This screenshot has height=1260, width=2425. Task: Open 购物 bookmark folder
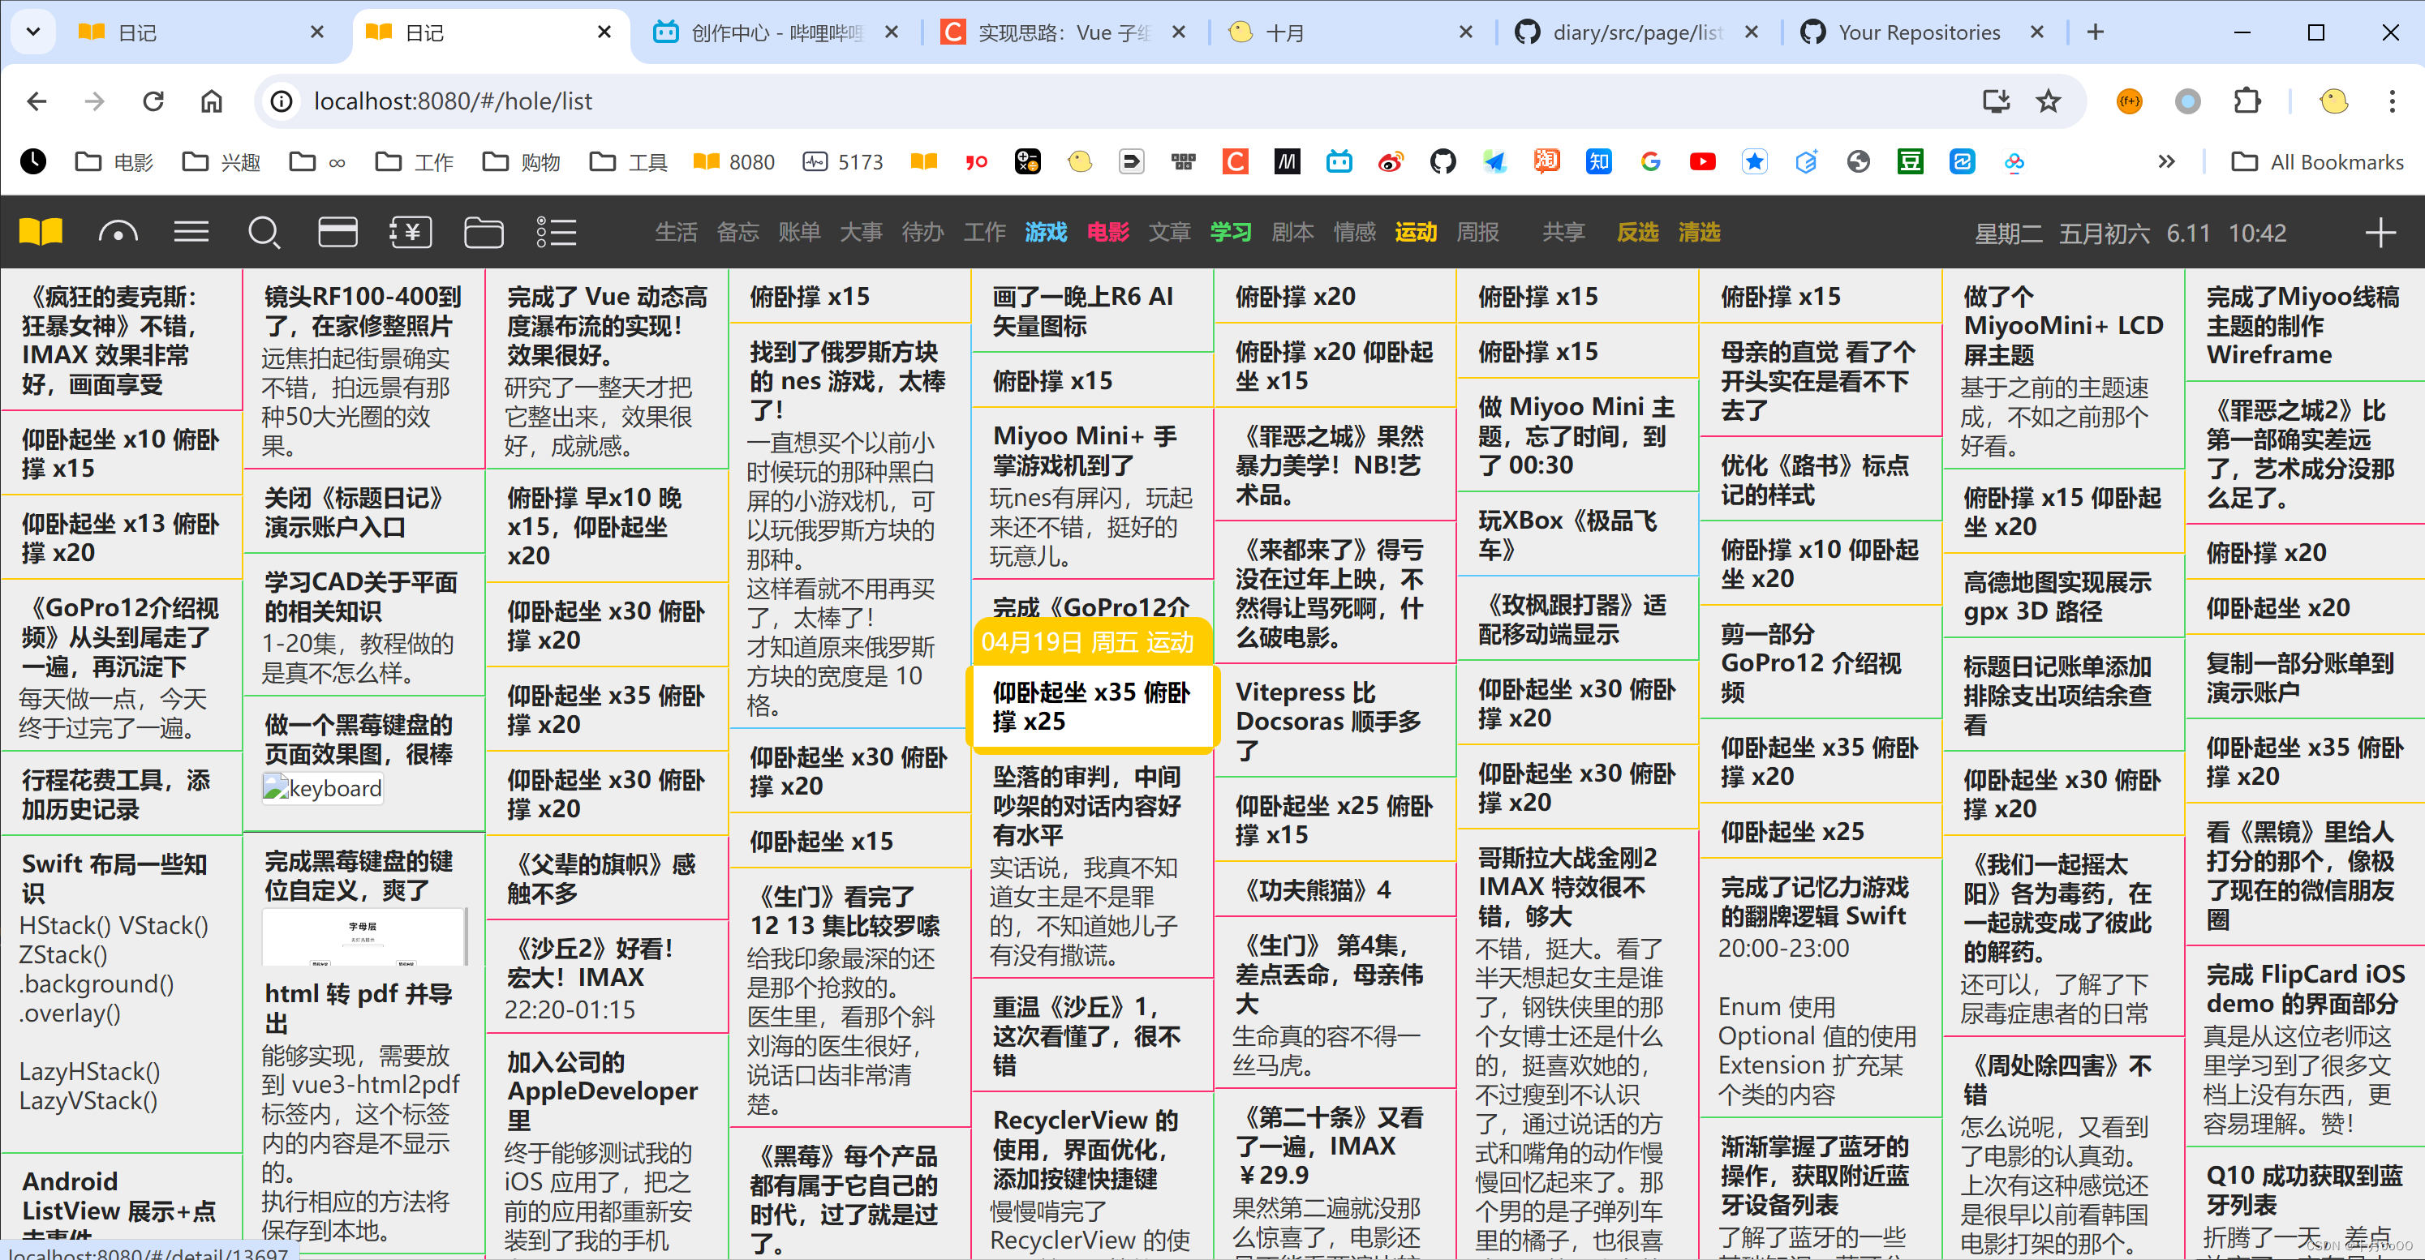coord(522,162)
